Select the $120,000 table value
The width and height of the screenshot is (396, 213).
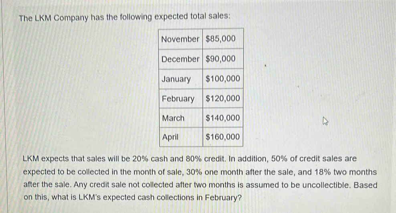[222, 99]
